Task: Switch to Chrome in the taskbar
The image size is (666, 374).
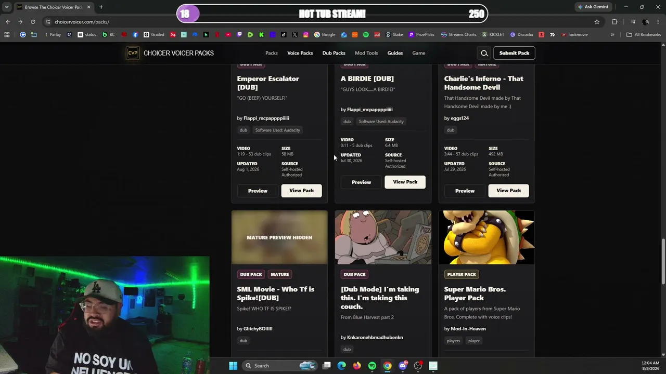Action: pyautogui.click(x=387, y=366)
